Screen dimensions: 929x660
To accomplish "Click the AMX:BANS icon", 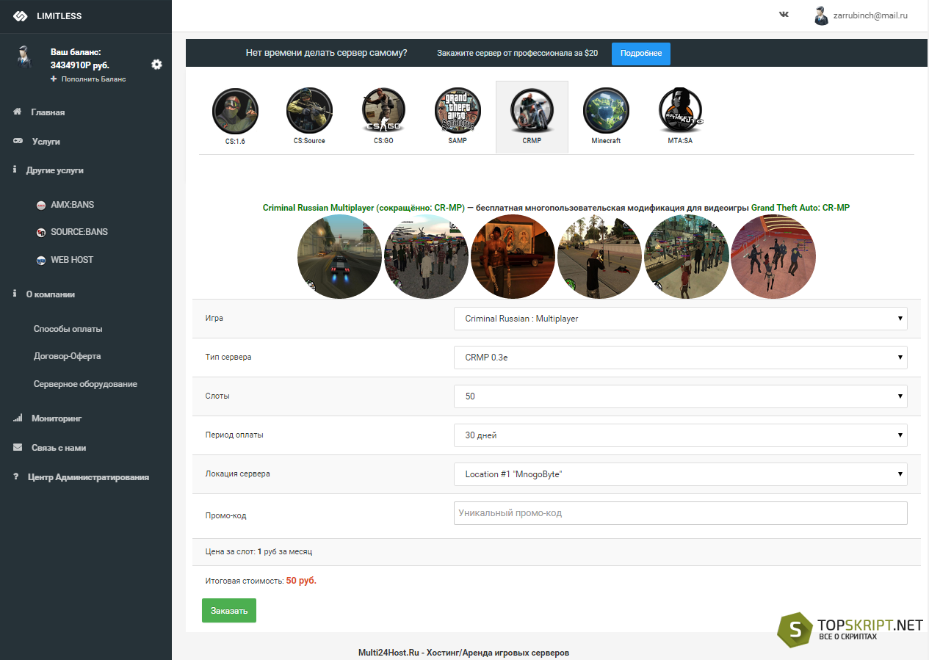I will click(41, 206).
